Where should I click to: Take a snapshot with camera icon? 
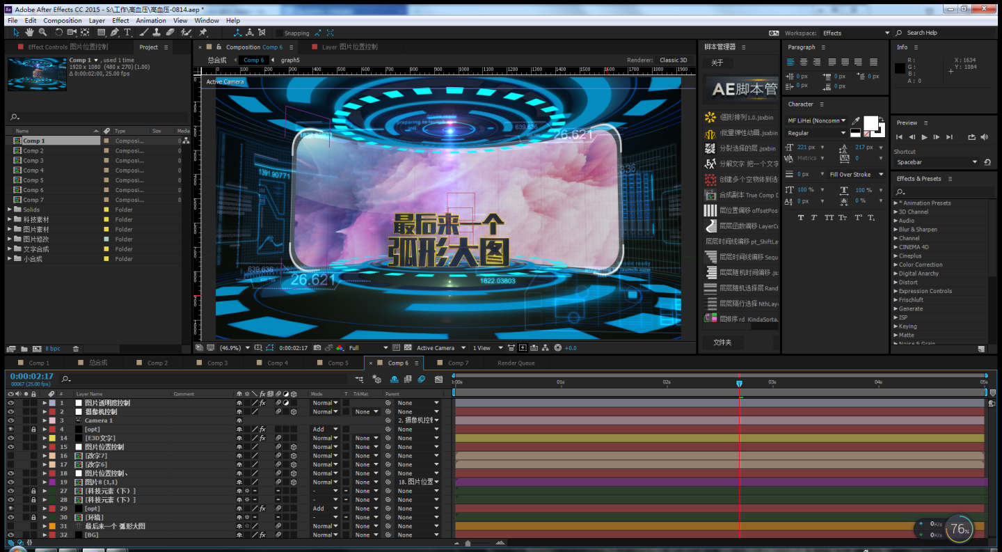tap(317, 348)
